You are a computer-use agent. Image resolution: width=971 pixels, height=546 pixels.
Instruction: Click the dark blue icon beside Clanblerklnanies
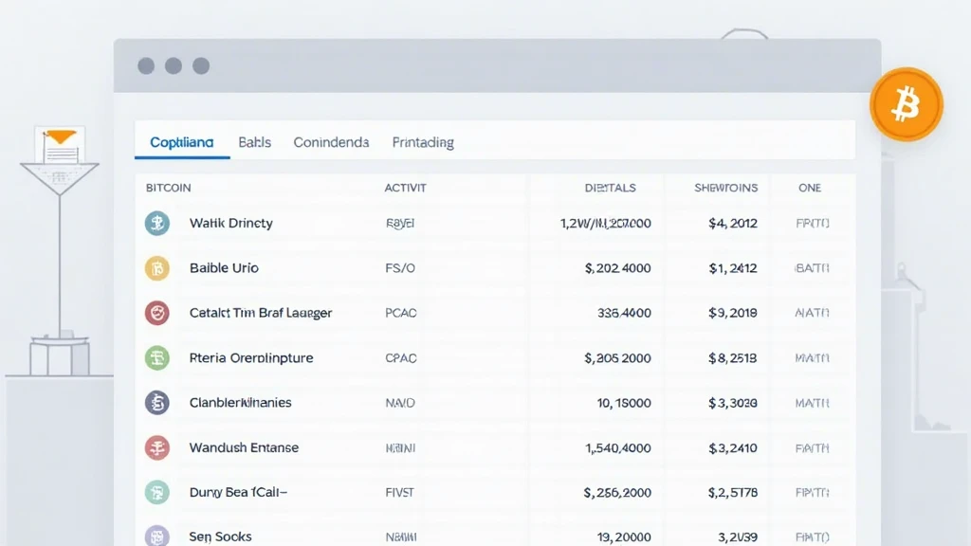[x=157, y=402]
